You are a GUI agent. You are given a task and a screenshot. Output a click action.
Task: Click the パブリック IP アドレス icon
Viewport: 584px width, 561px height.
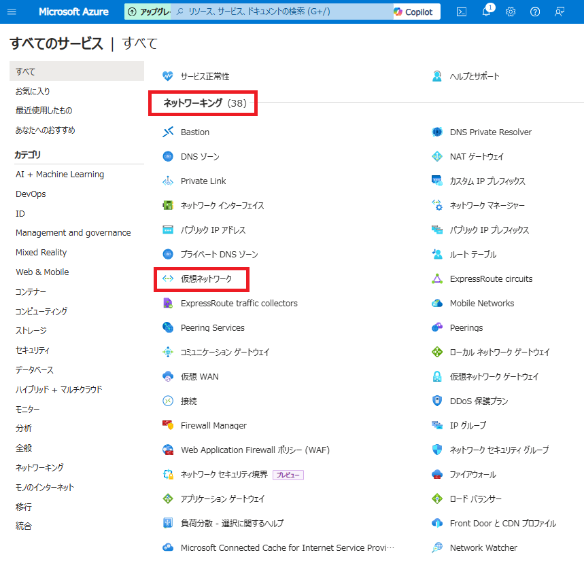(168, 230)
